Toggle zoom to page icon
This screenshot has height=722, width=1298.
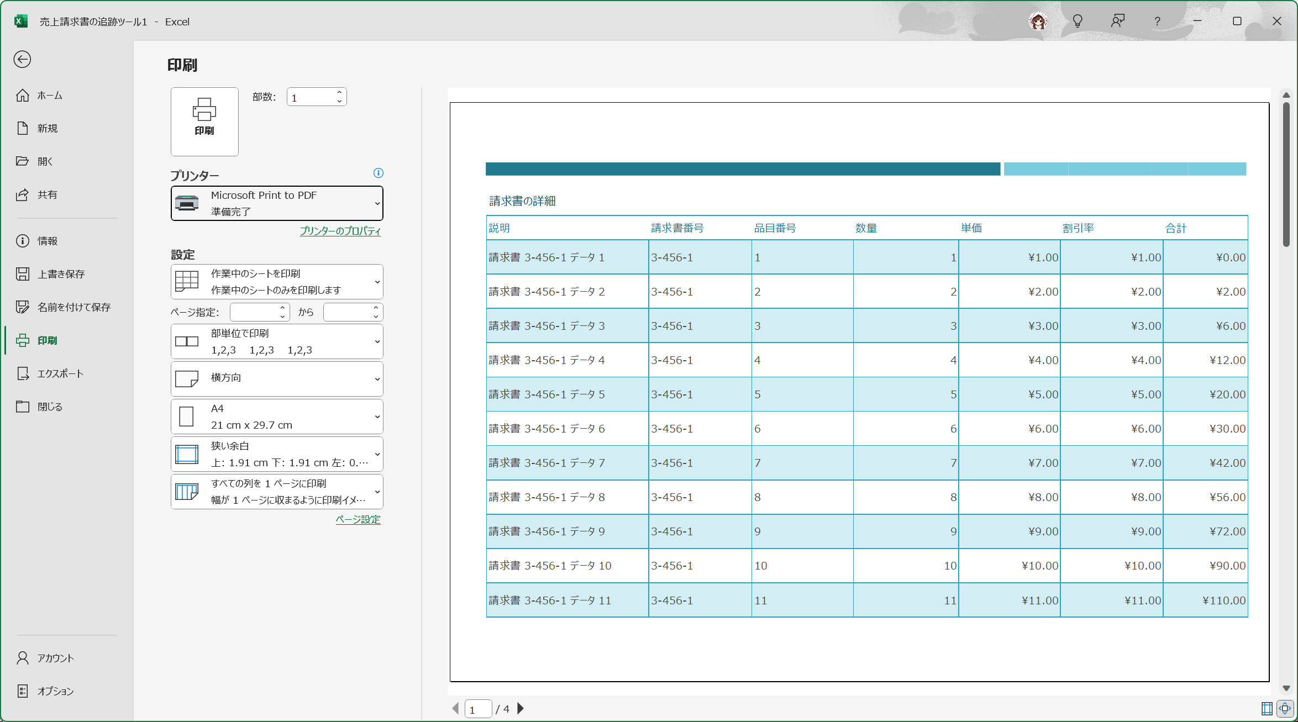pos(1285,708)
